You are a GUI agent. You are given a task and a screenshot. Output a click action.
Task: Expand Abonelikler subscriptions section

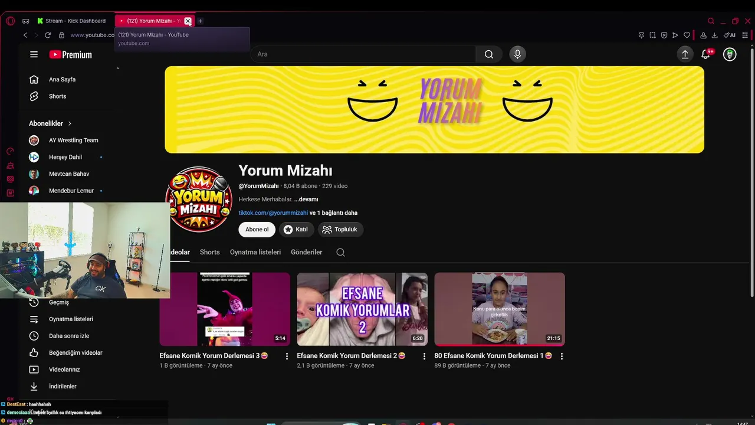[x=50, y=123]
